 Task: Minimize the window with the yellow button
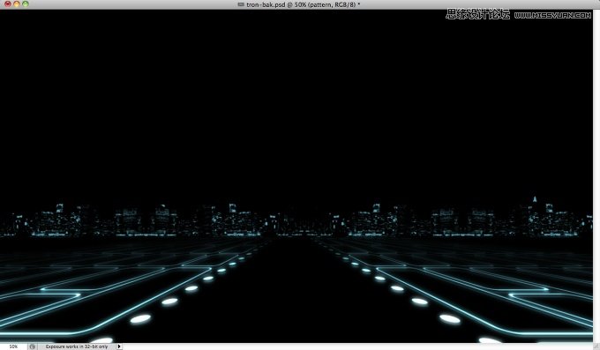click(x=17, y=4)
